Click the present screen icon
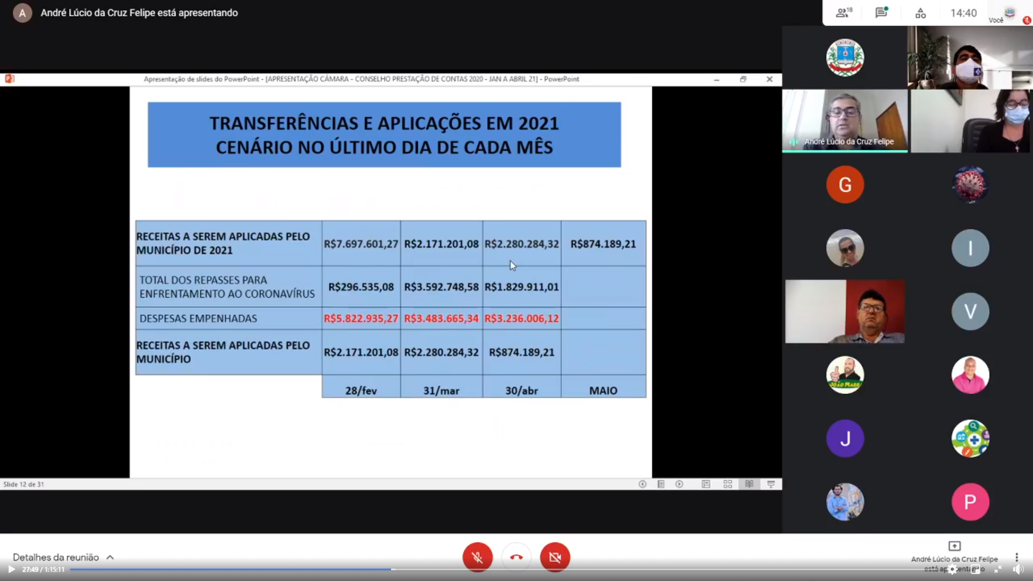Viewport: 1033px width, 581px height. 954,546
